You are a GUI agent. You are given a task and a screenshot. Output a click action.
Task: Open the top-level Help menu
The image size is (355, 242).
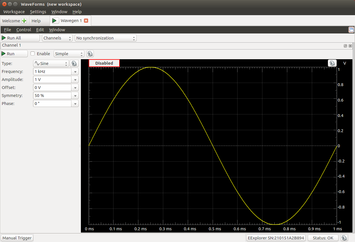[x=77, y=12]
